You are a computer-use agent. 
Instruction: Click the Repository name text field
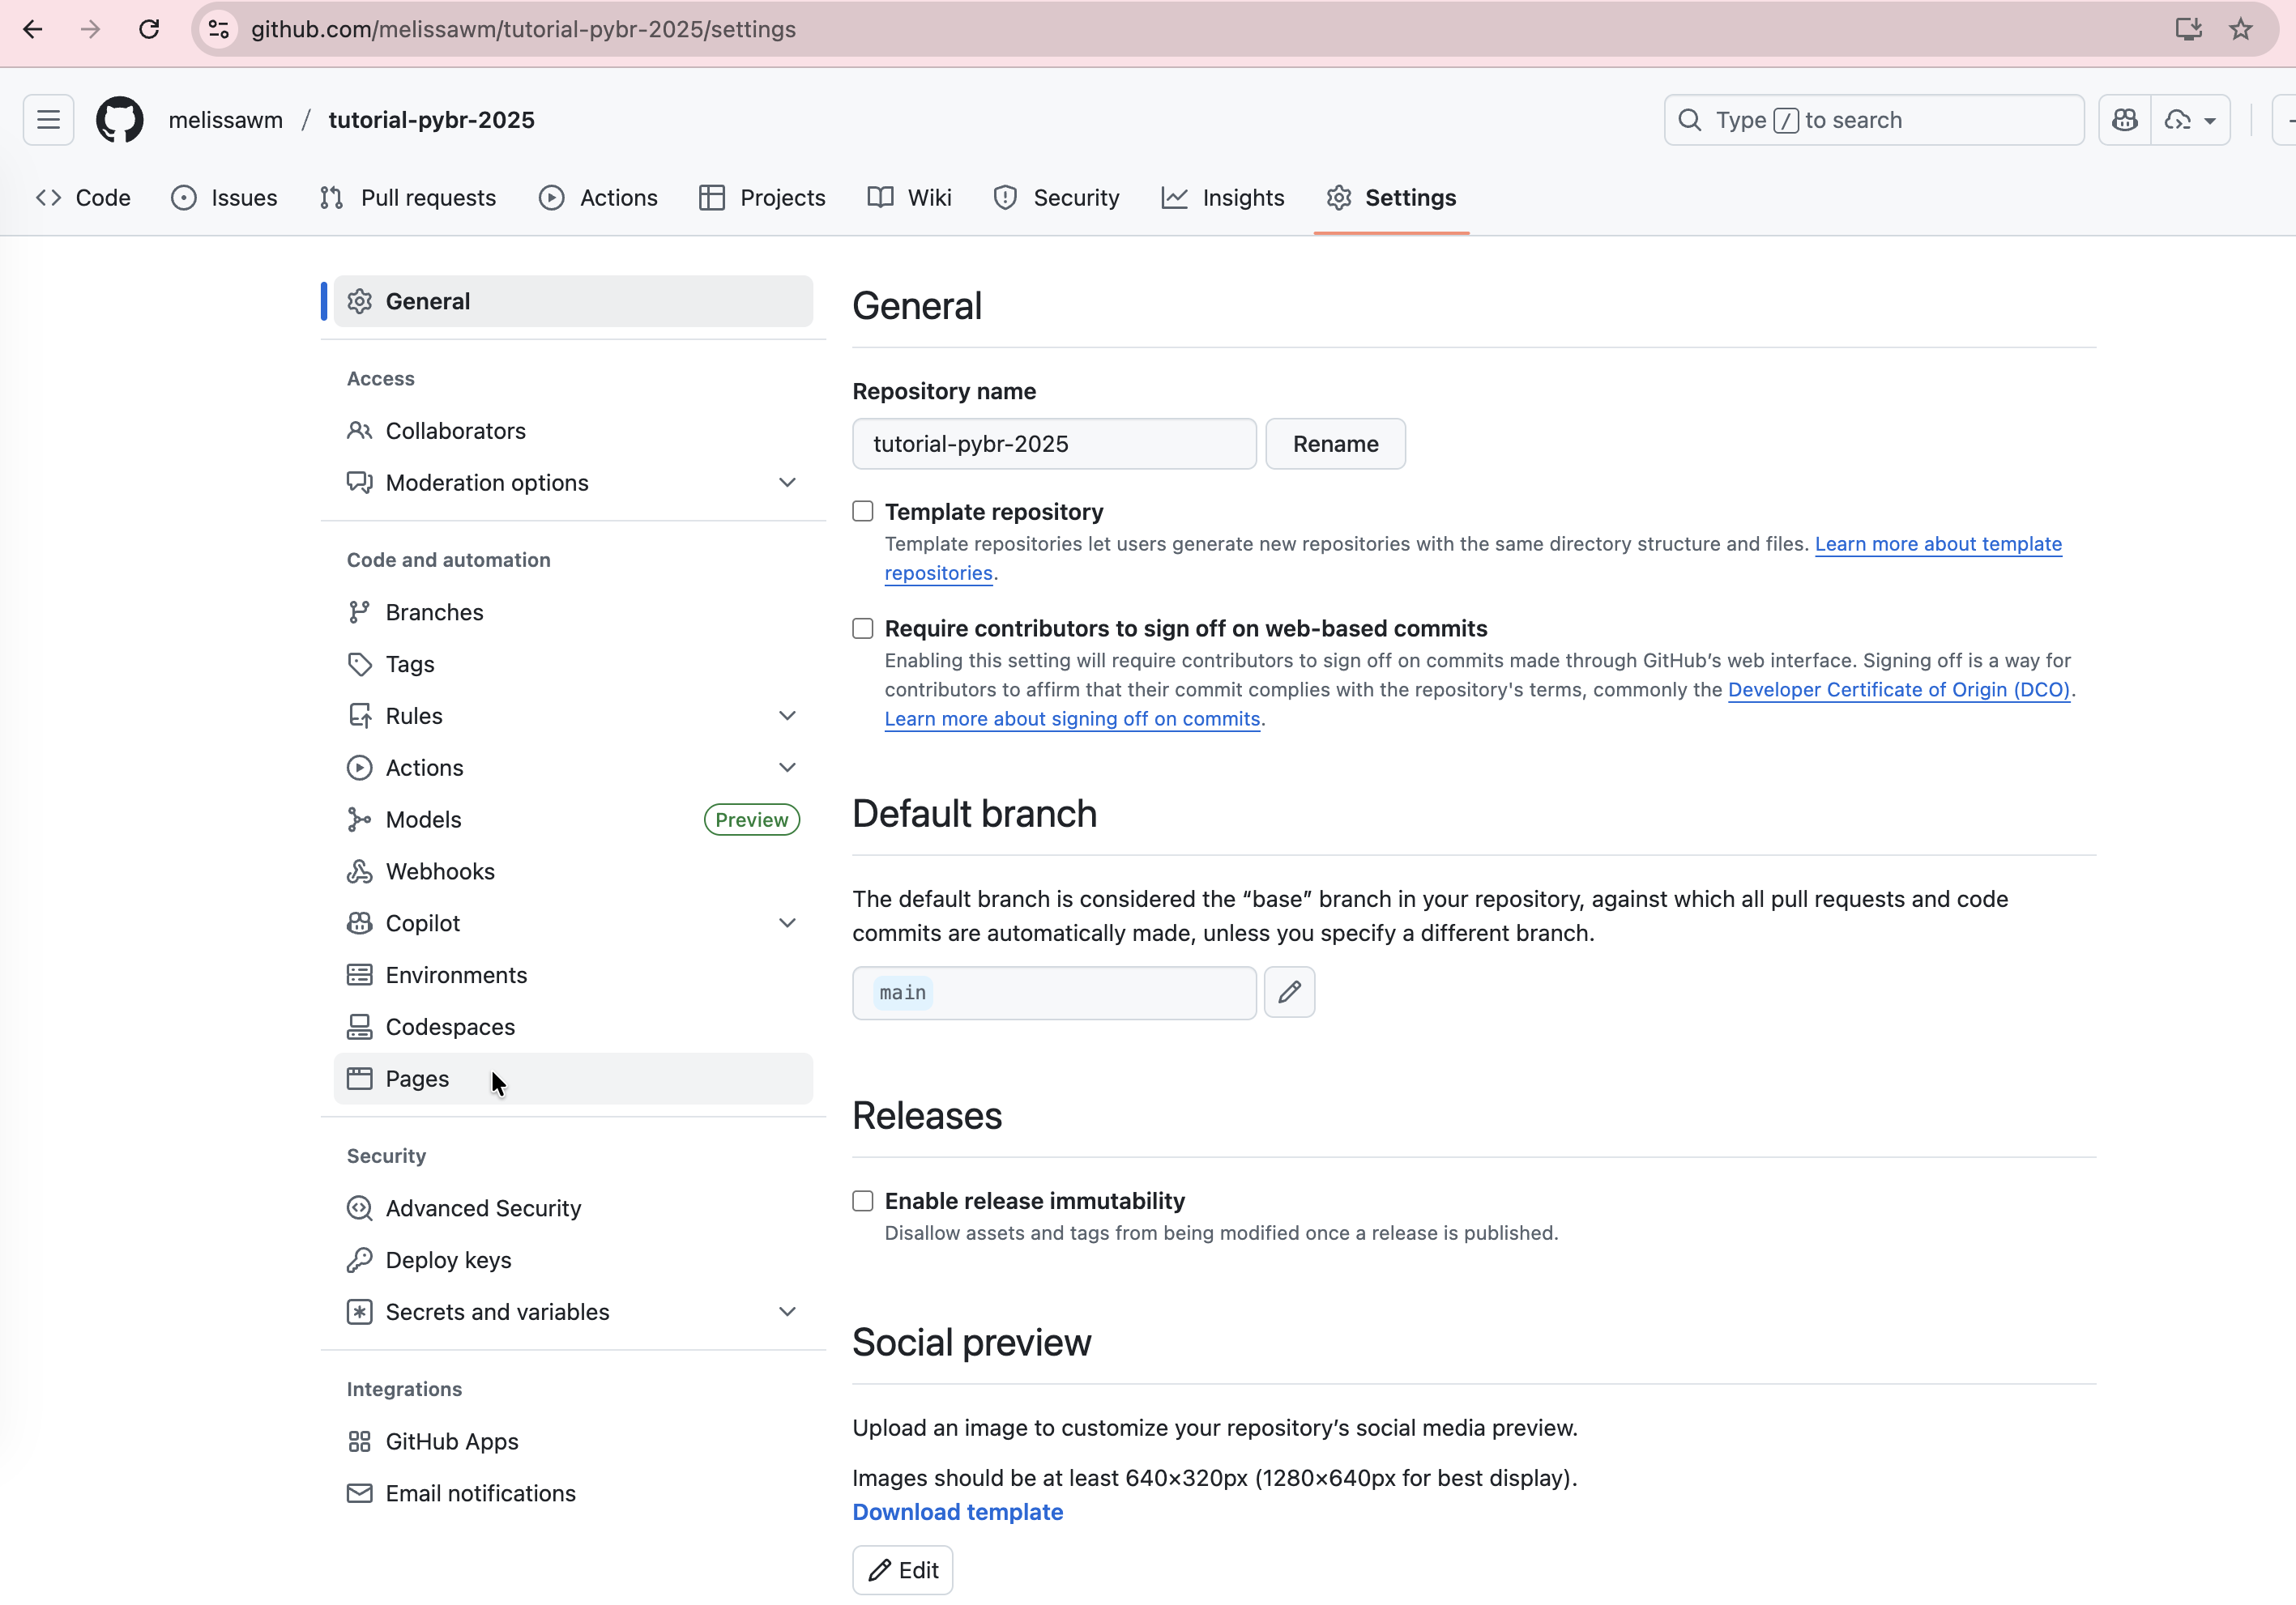pyautogui.click(x=1054, y=444)
